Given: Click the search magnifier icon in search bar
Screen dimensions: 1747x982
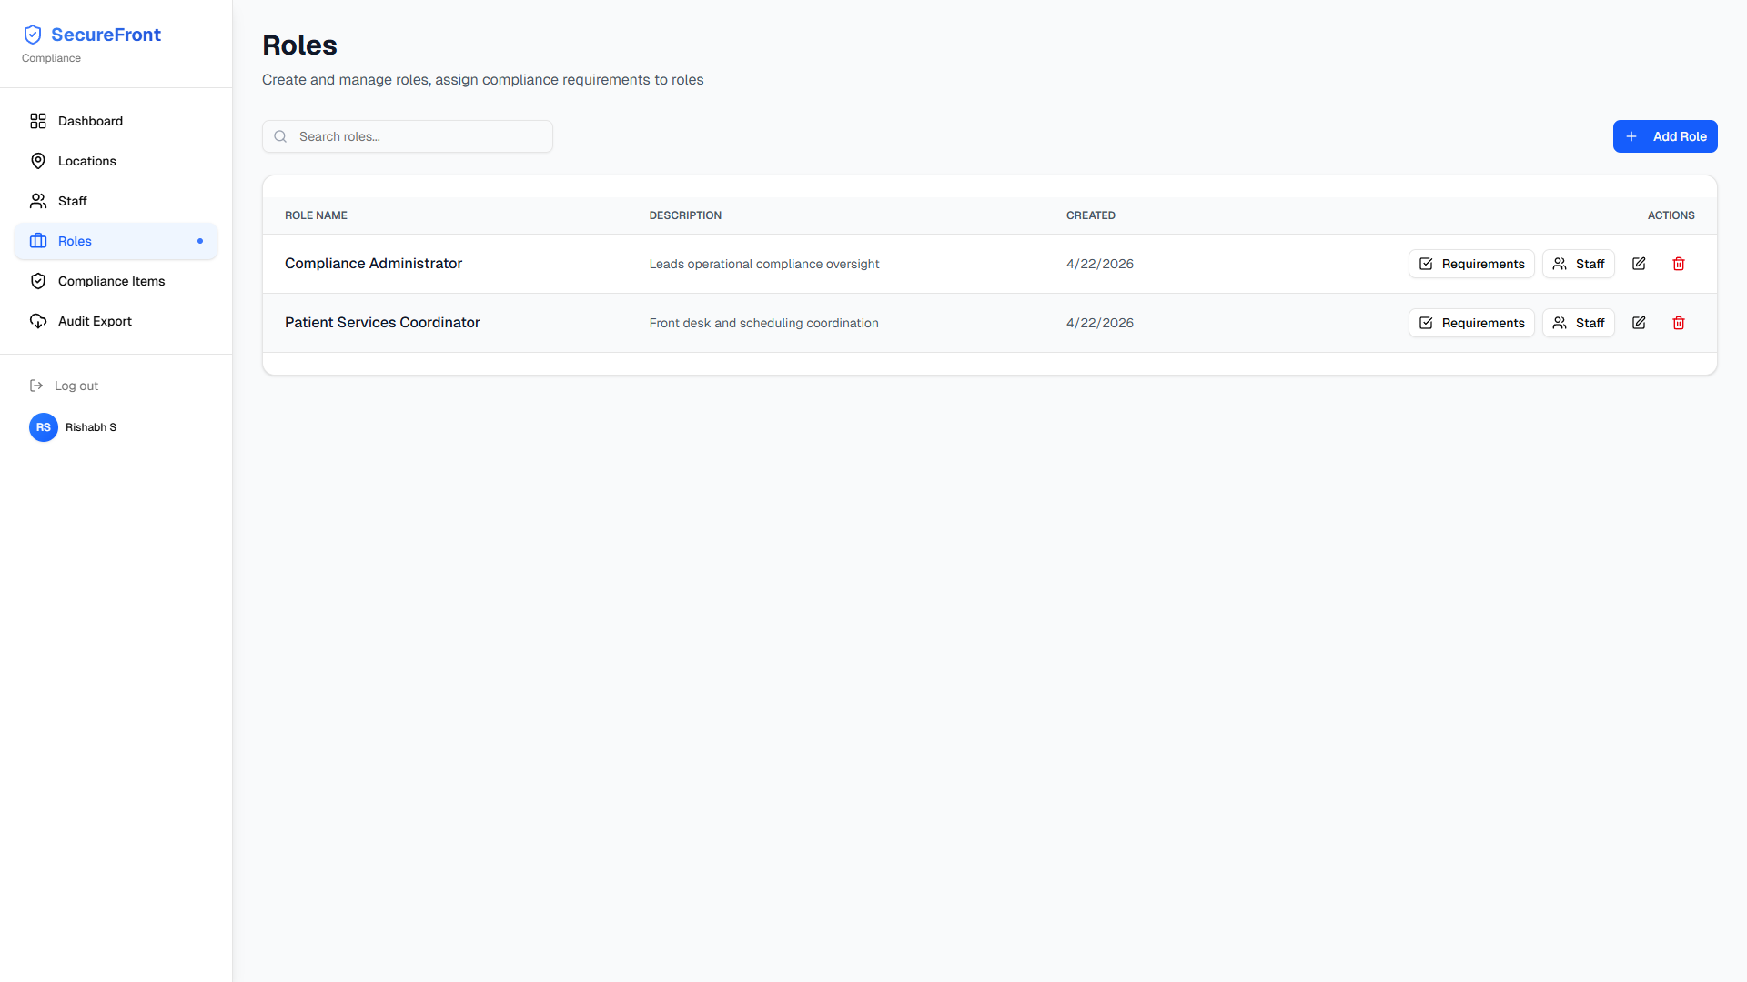Looking at the screenshot, I should 280,136.
